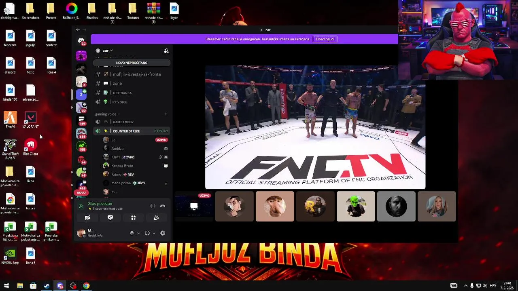Click voice member Kenoza Brate
Image resolution: width=518 pixels, height=291 pixels.
(x=135, y=166)
